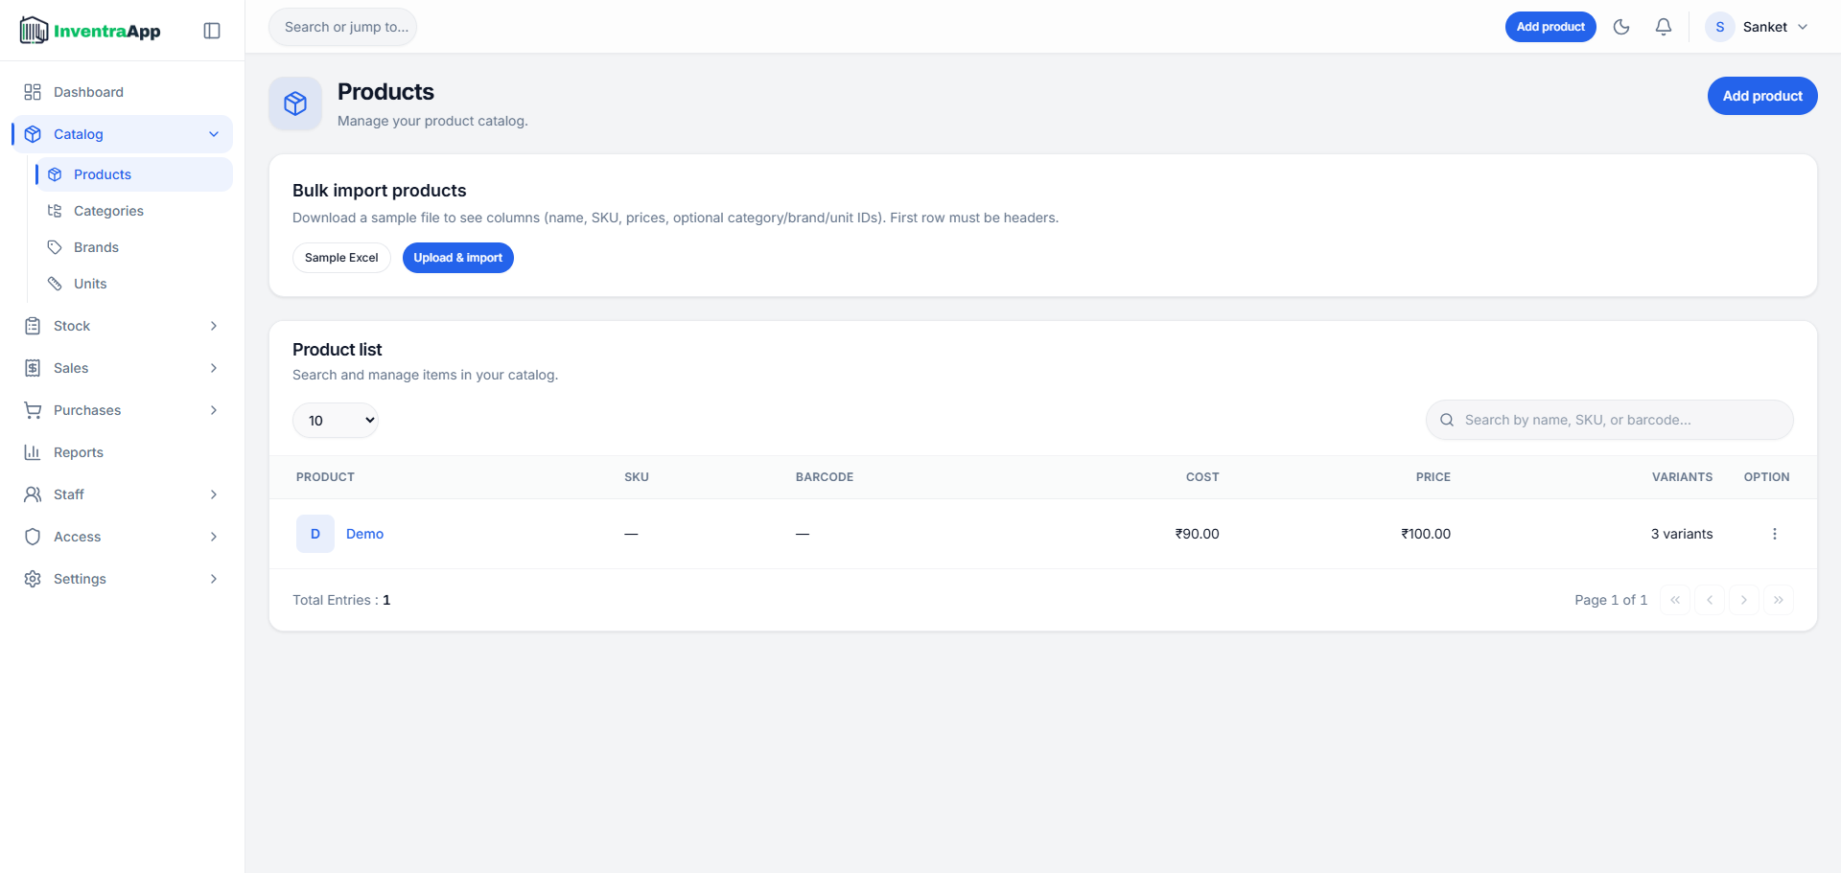Open the Dashboard from the sidebar
The height and width of the screenshot is (873, 1841).
click(88, 91)
